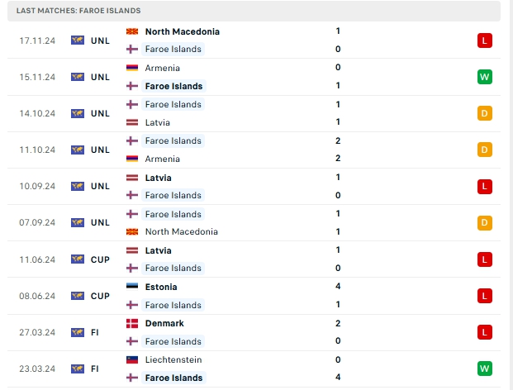
Task: Open the CUP competition label for 08.06.24
Action: pos(100,296)
